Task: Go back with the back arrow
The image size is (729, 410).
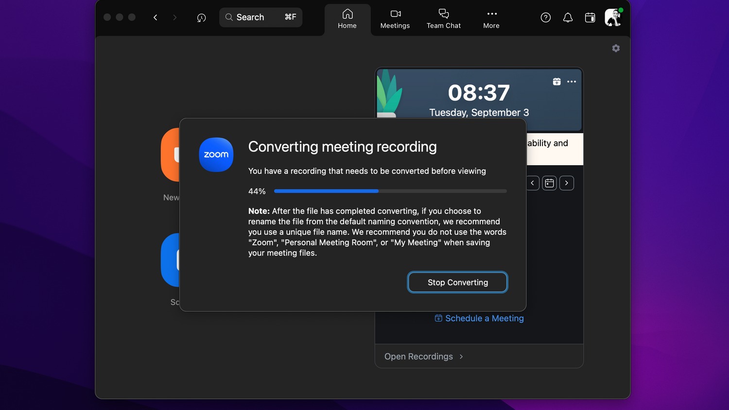Action: click(x=156, y=17)
